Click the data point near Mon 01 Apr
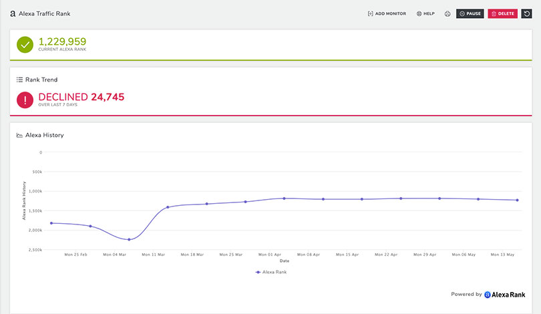This screenshot has height=314, width=541. coord(285,198)
